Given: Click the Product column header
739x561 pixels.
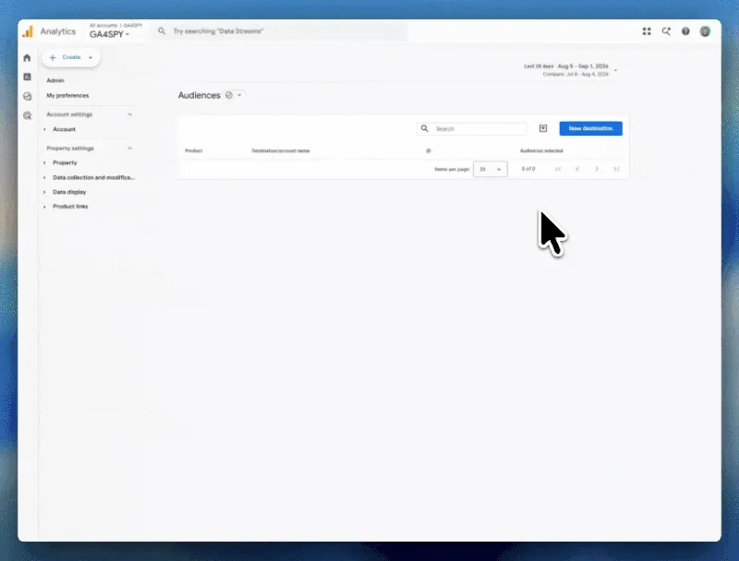Looking at the screenshot, I should coord(194,150).
